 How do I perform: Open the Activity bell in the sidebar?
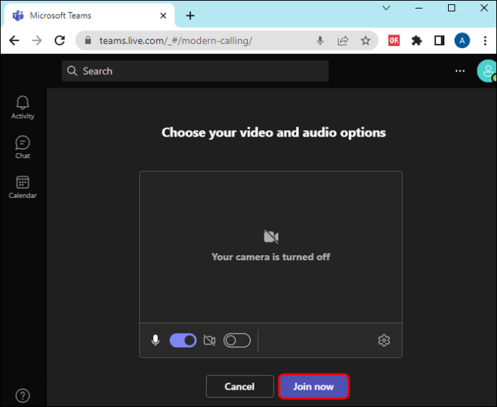(x=22, y=108)
